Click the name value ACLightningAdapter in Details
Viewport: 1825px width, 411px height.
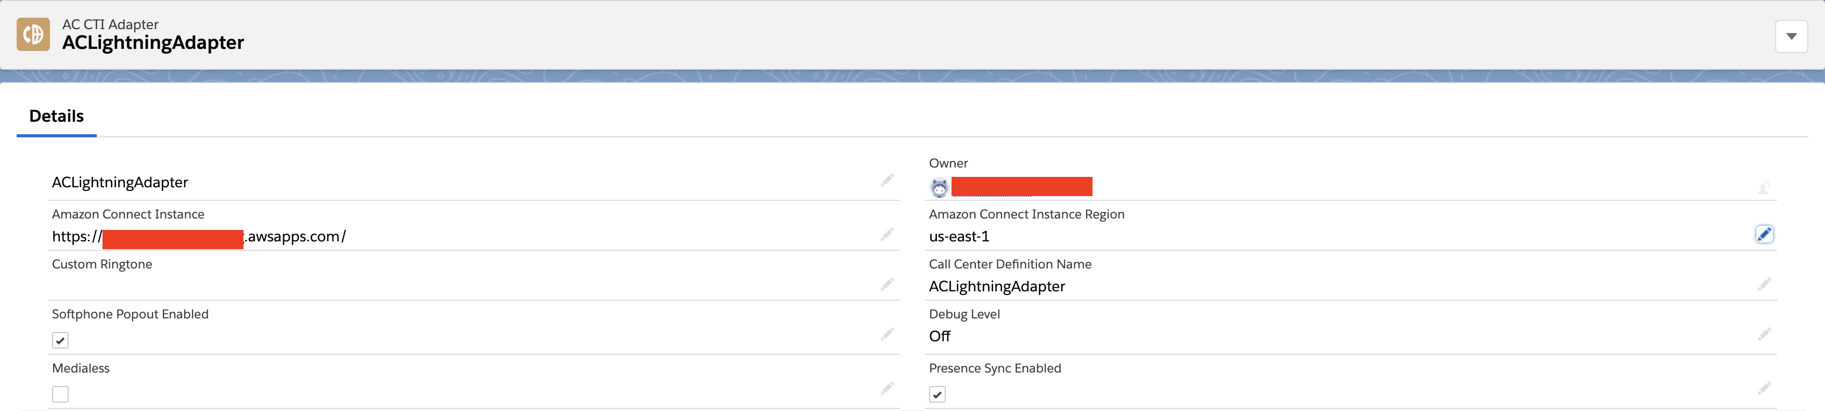pyautogui.click(x=120, y=183)
